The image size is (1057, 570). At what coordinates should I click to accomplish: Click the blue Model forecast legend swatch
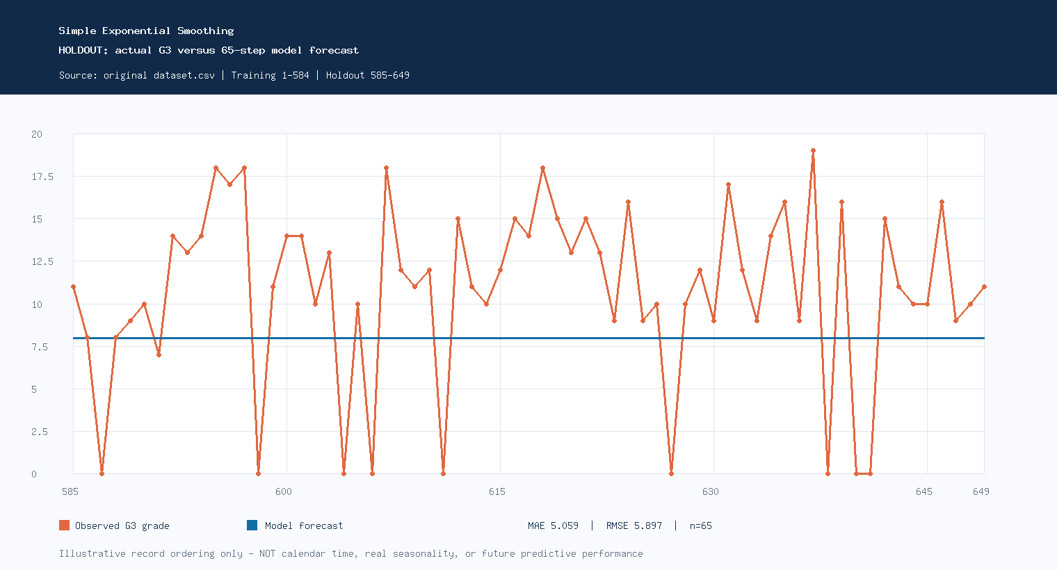(252, 526)
